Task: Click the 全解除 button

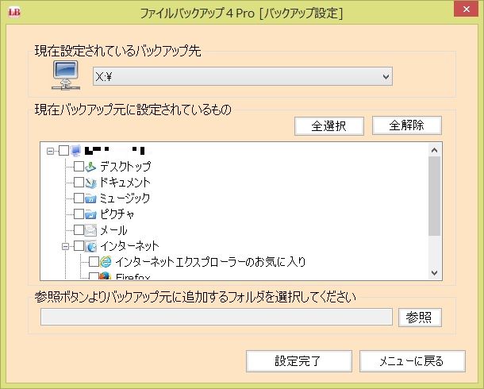Action: (407, 125)
